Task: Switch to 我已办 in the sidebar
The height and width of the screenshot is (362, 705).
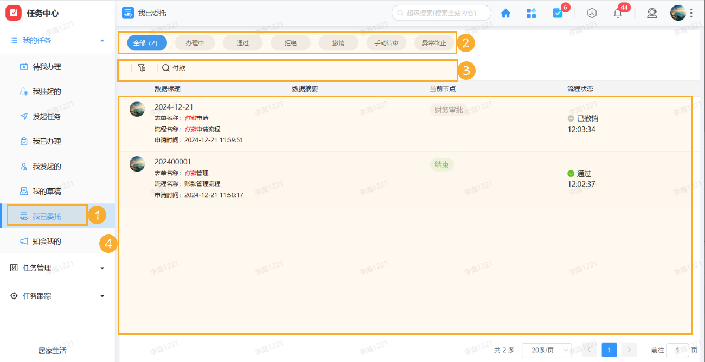Action: pyautogui.click(x=47, y=141)
